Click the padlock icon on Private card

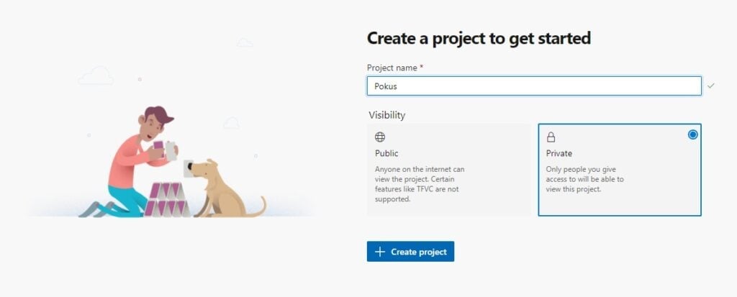(551, 137)
